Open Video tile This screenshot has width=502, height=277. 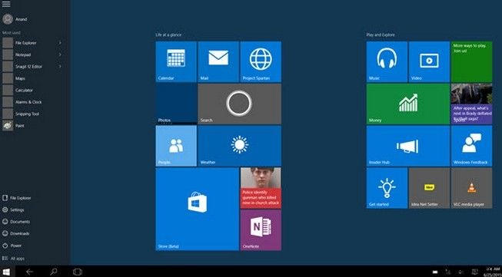[x=429, y=61]
